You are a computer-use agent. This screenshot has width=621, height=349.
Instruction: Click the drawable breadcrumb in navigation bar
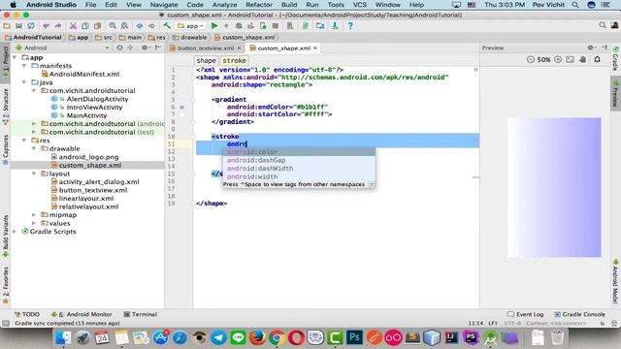pyautogui.click(x=190, y=37)
